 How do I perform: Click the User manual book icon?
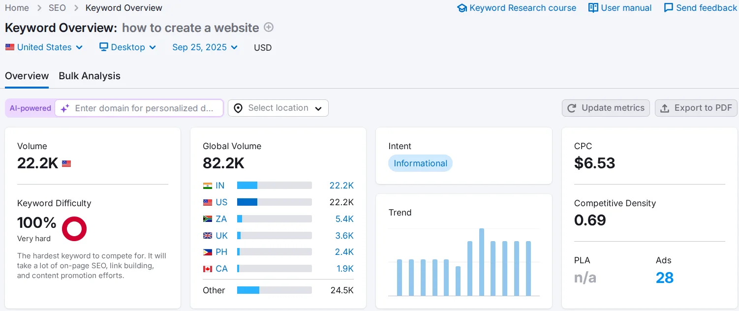coord(593,8)
